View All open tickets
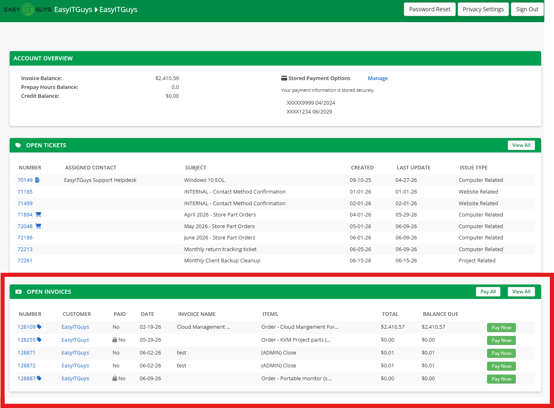Screen dimensions: 554x408 tap(521, 145)
